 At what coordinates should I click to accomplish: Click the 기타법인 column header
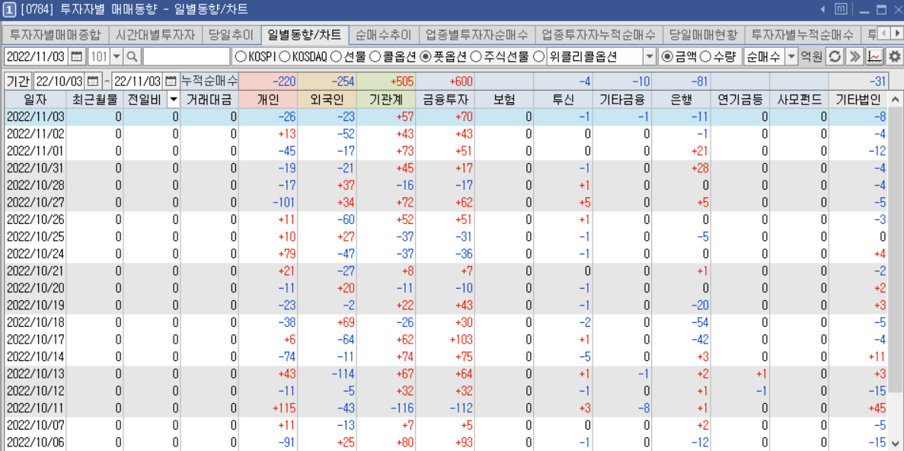[858, 100]
